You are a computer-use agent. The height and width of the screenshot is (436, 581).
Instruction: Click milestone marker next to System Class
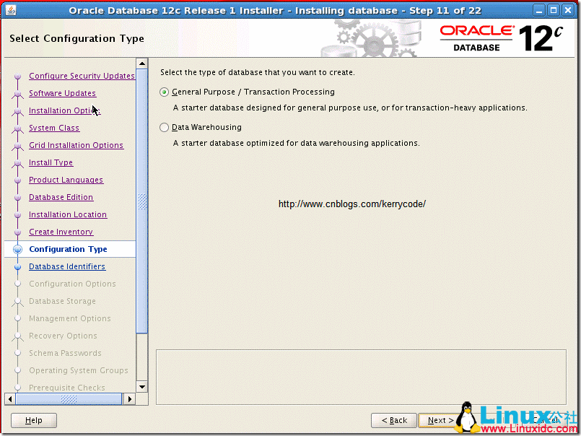tap(19, 128)
